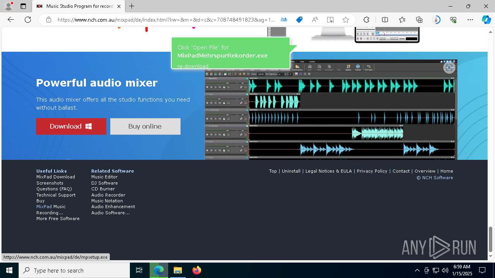Screen dimensions: 495x278
Task: Open Task View in the taskbar
Action: (x=139, y=270)
